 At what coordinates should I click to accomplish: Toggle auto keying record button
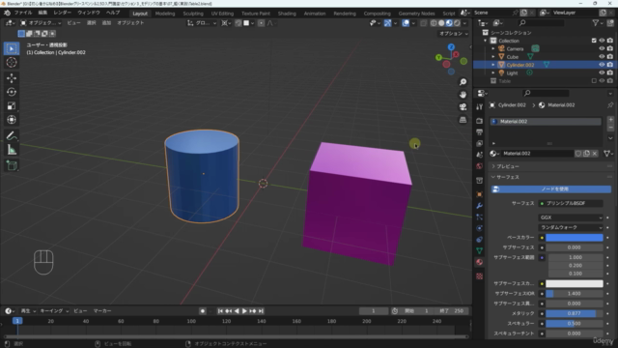point(203,311)
